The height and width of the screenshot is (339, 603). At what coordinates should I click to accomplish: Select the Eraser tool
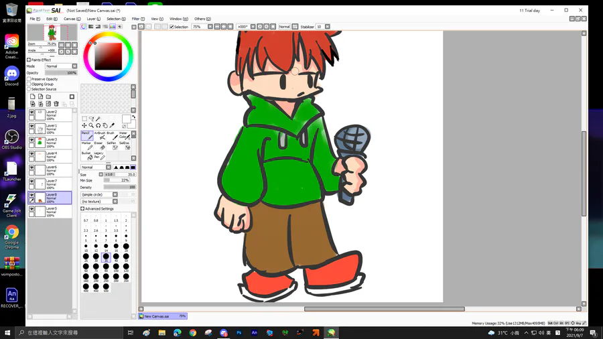tap(100, 145)
